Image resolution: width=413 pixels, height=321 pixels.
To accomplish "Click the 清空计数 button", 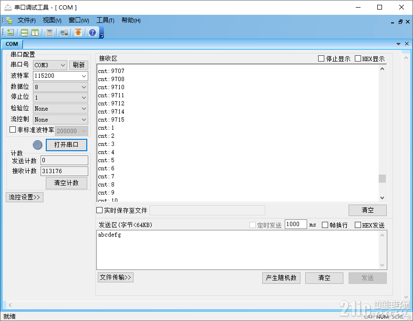I will coord(66,183).
